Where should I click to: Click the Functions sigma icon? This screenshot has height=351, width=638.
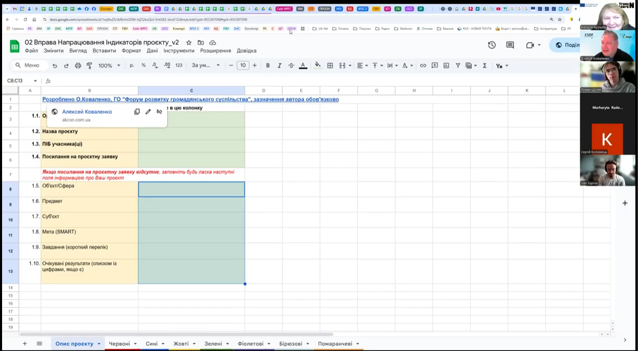coord(485,66)
